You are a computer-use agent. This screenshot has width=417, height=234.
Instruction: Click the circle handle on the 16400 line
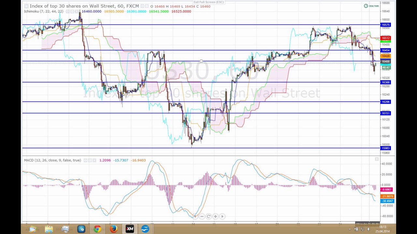click(201, 61)
